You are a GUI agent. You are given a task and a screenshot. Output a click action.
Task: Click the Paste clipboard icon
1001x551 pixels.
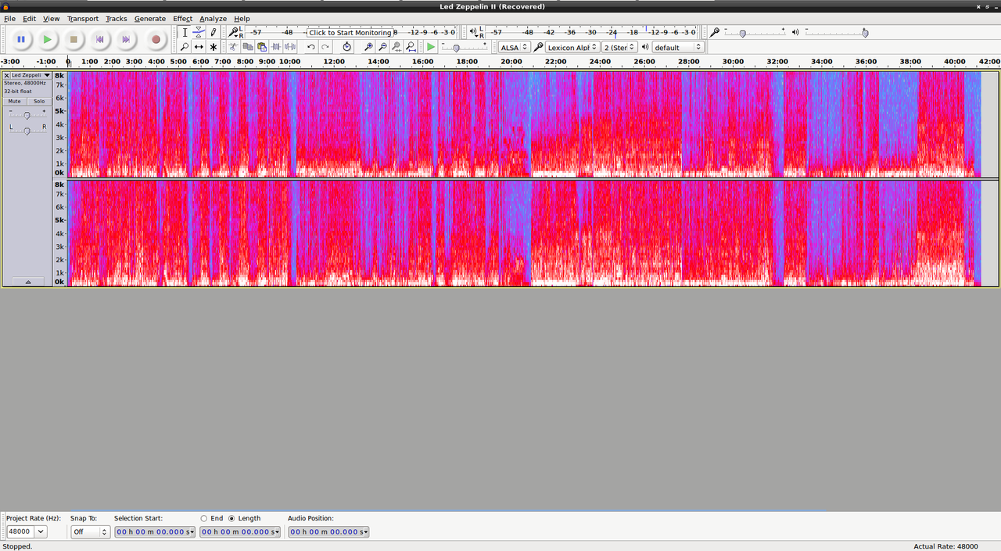[261, 47]
